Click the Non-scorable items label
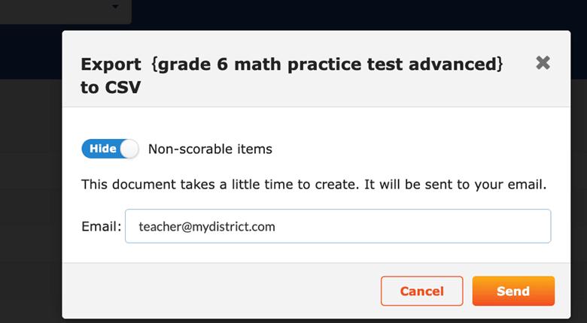This screenshot has height=323, width=587. coord(210,149)
